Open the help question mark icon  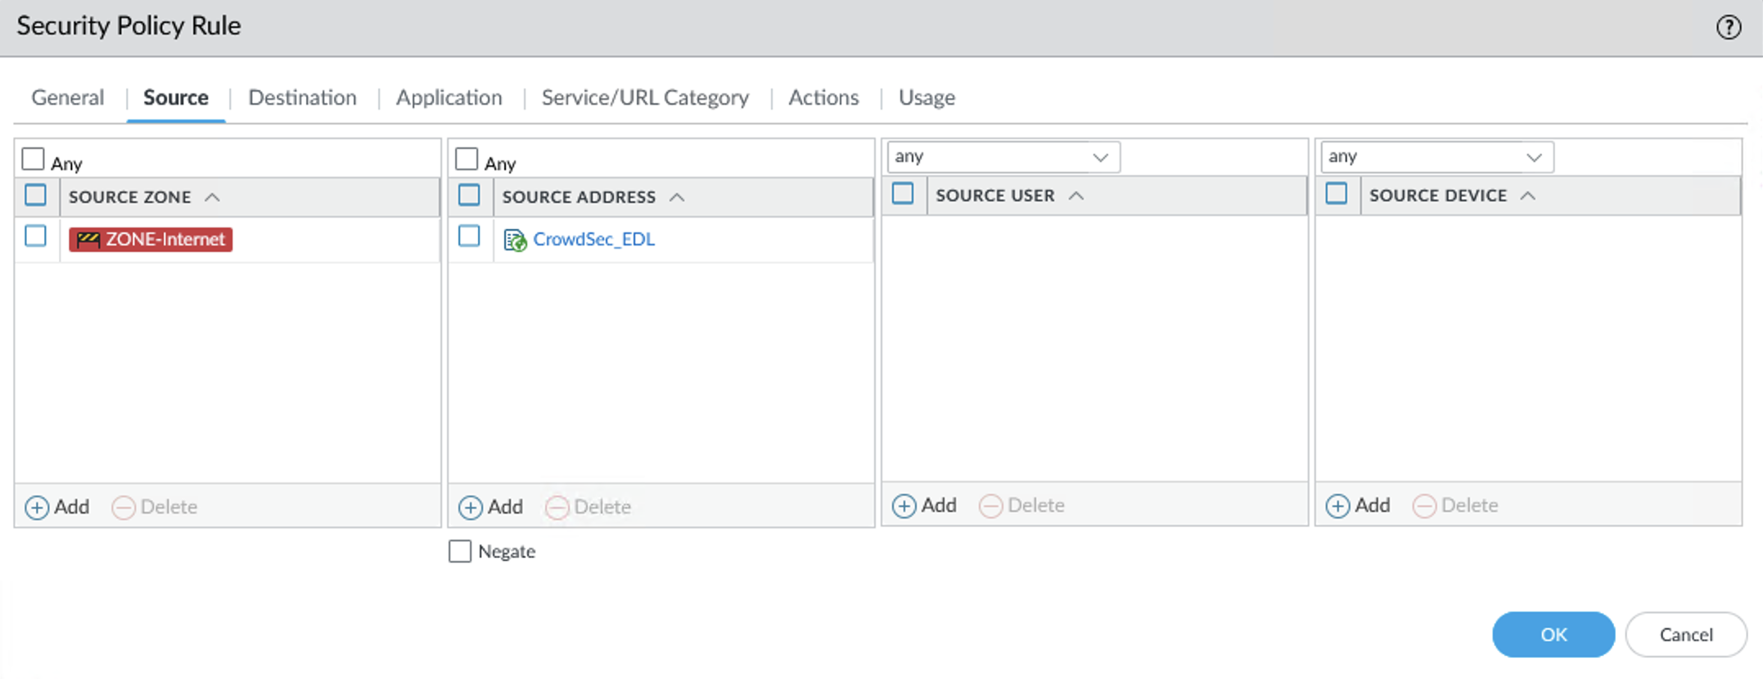(x=1728, y=28)
